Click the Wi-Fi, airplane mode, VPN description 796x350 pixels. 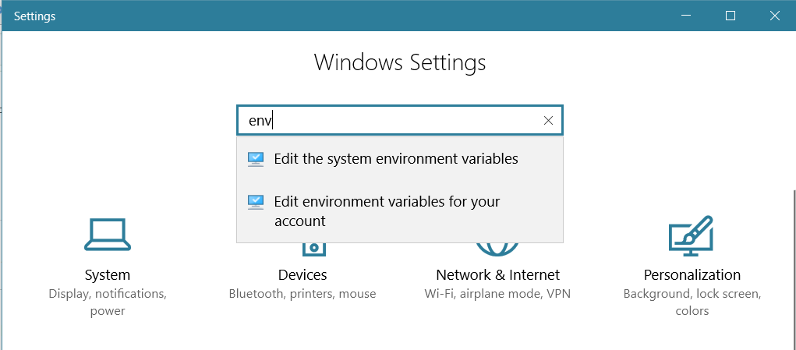click(x=497, y=294)
